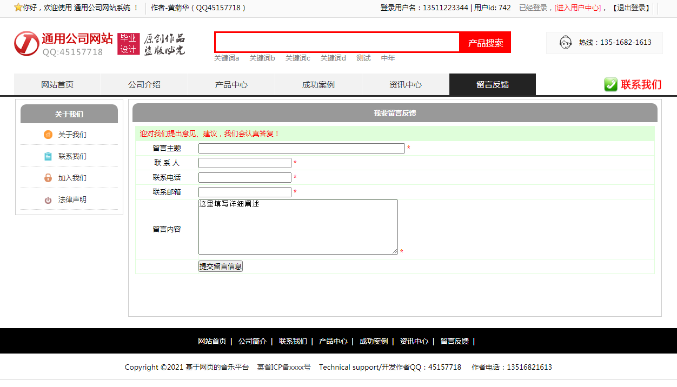Click the 关键词d search keyword link
The width and height of the screenshot is (677, 387).
tap(333, 58)
